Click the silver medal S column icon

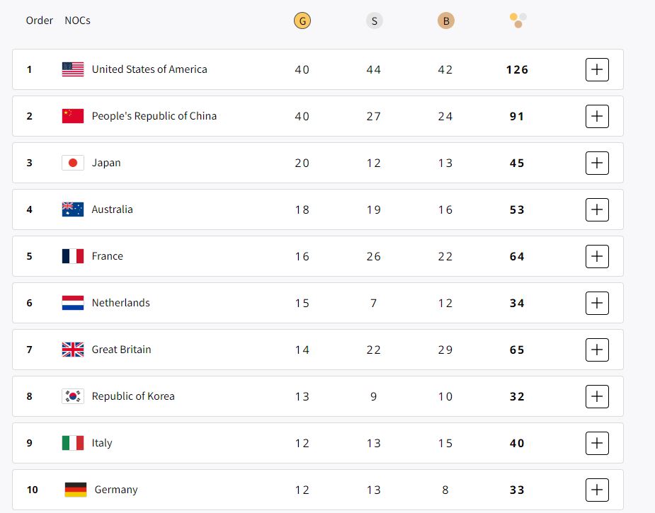[374, 21]
